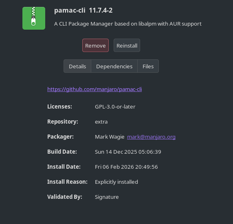The image size is (233, 224).
Task: Open the Dependencies tab
Action: tap(114, 66)
